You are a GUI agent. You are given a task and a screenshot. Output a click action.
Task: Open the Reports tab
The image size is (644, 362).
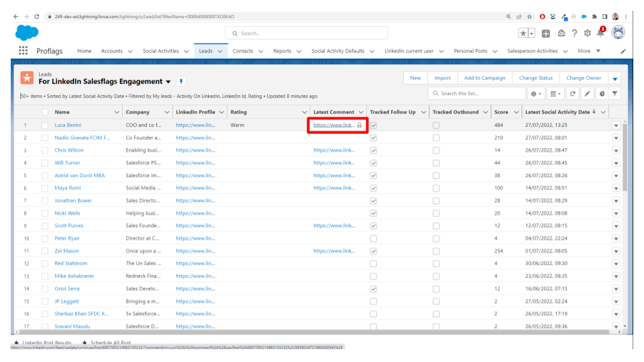tap(282, 51)
